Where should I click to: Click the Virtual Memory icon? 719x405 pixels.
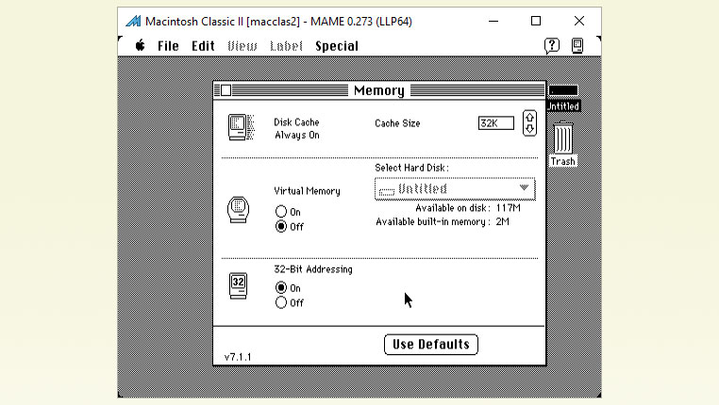point(240,209)
